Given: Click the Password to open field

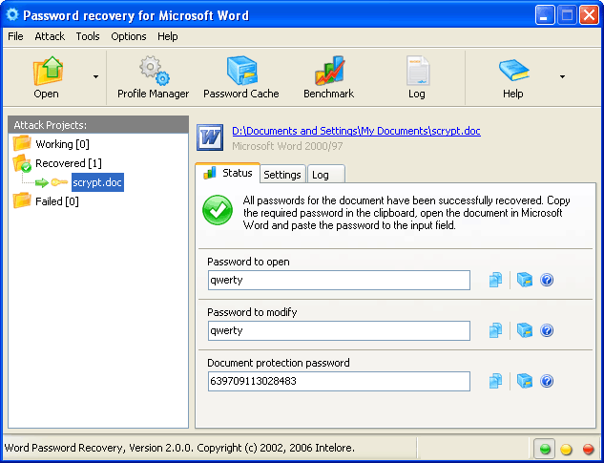Looking at the screenshot, I should click(x=339, y=281).
